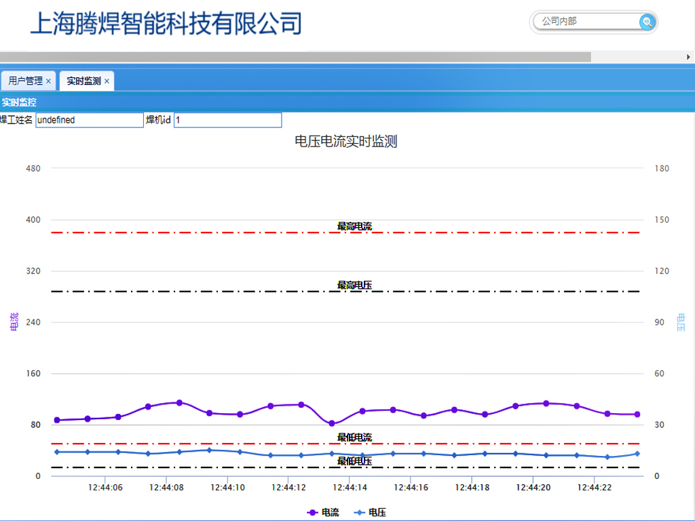695x521 pixels.
Task: Switch to the 用户管理 tab
Action: coord(25,81)
